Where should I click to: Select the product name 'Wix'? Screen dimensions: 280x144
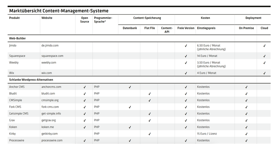(12, 73)
